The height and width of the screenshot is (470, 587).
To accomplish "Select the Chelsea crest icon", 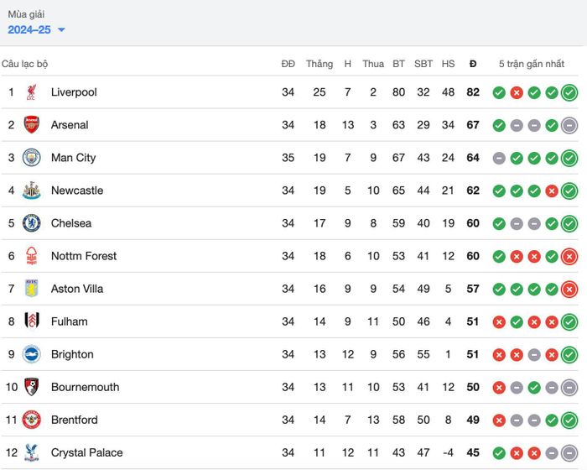I will click(32, 223).
